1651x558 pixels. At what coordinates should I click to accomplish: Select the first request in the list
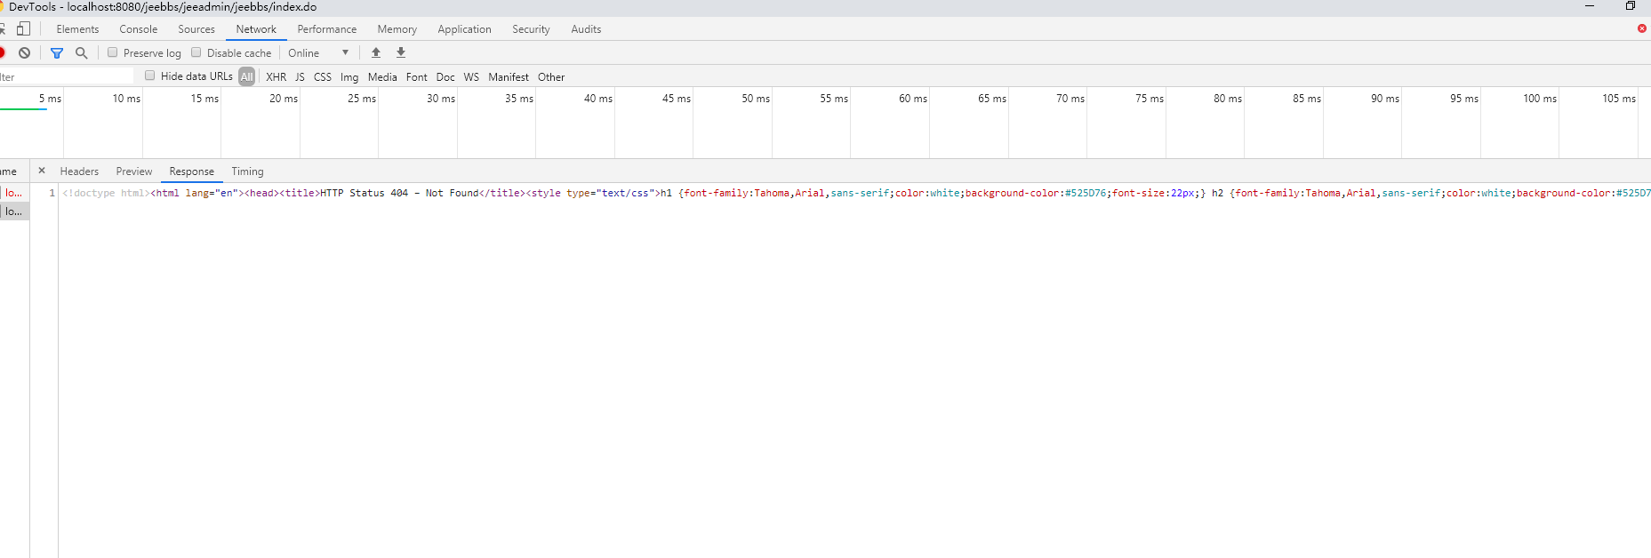[x=13, y=193]
